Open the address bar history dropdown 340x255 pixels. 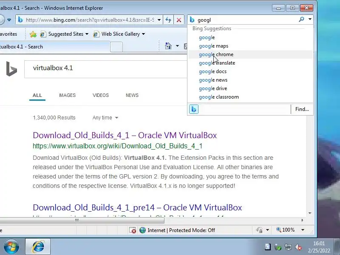[159, 20]
